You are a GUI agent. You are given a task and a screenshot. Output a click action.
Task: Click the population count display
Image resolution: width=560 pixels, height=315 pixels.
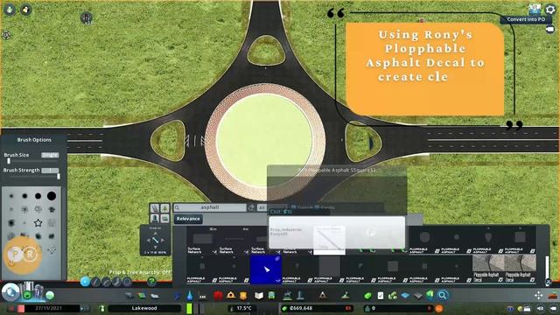(x=398, y=308)
